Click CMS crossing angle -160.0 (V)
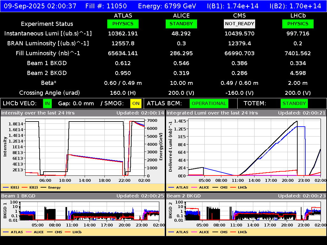The image size is (327, 245). pyautogui.click(x=240, y=93)
